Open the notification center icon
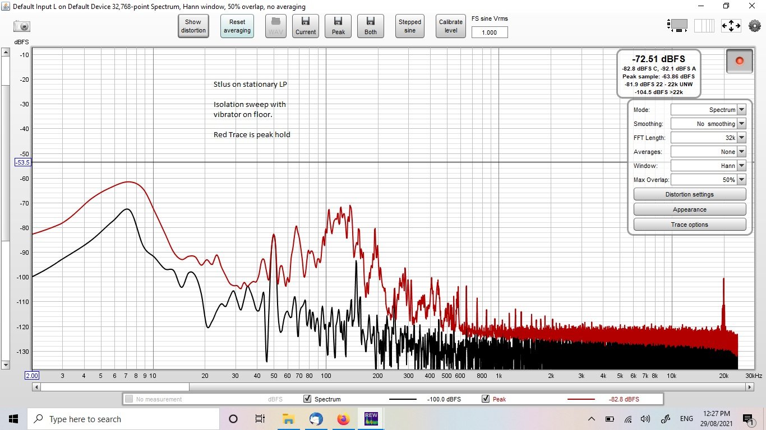This screenshot has width=766, height=430. point(747,419)
